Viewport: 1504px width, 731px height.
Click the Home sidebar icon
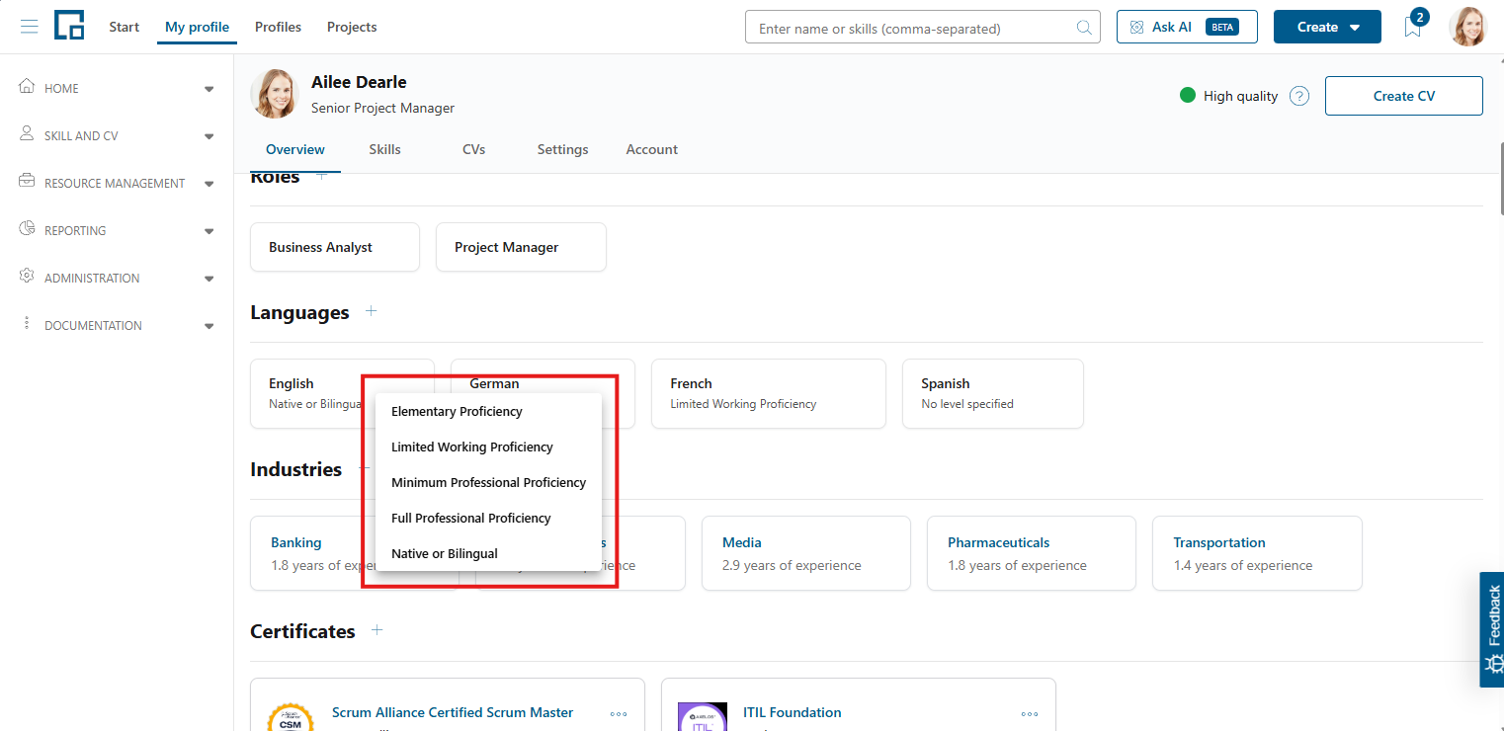(27, 87)
